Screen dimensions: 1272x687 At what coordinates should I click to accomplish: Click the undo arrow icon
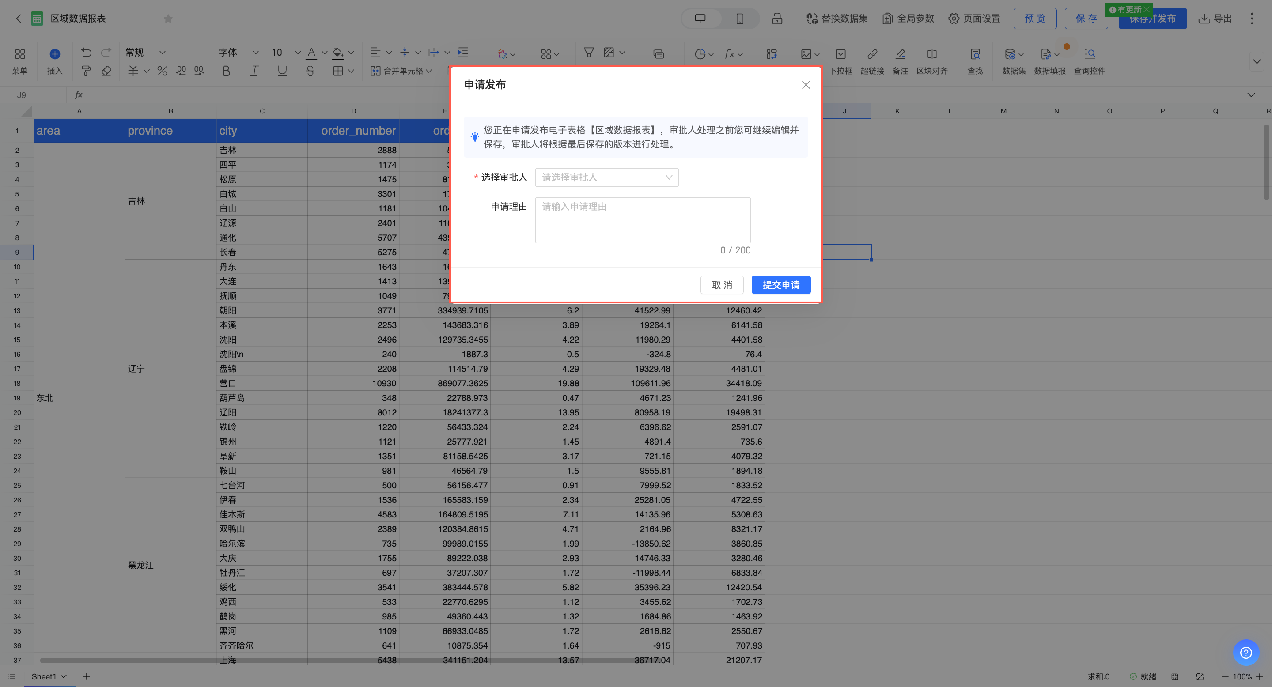[x=87, y=52]
